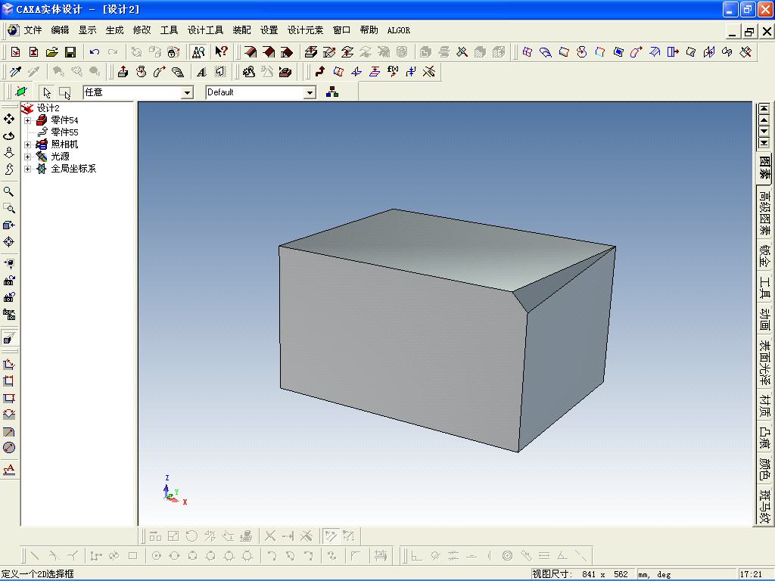Image resolution: width=775 pixels, height=581 pixels.
Task: Expand the 照相机 tree node
Action: (x=28, y=144)
